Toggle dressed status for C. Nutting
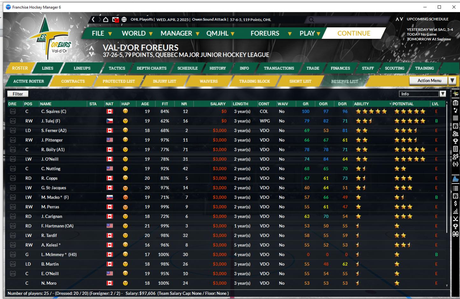The image size is (460, 299). [x=13, y=169]
